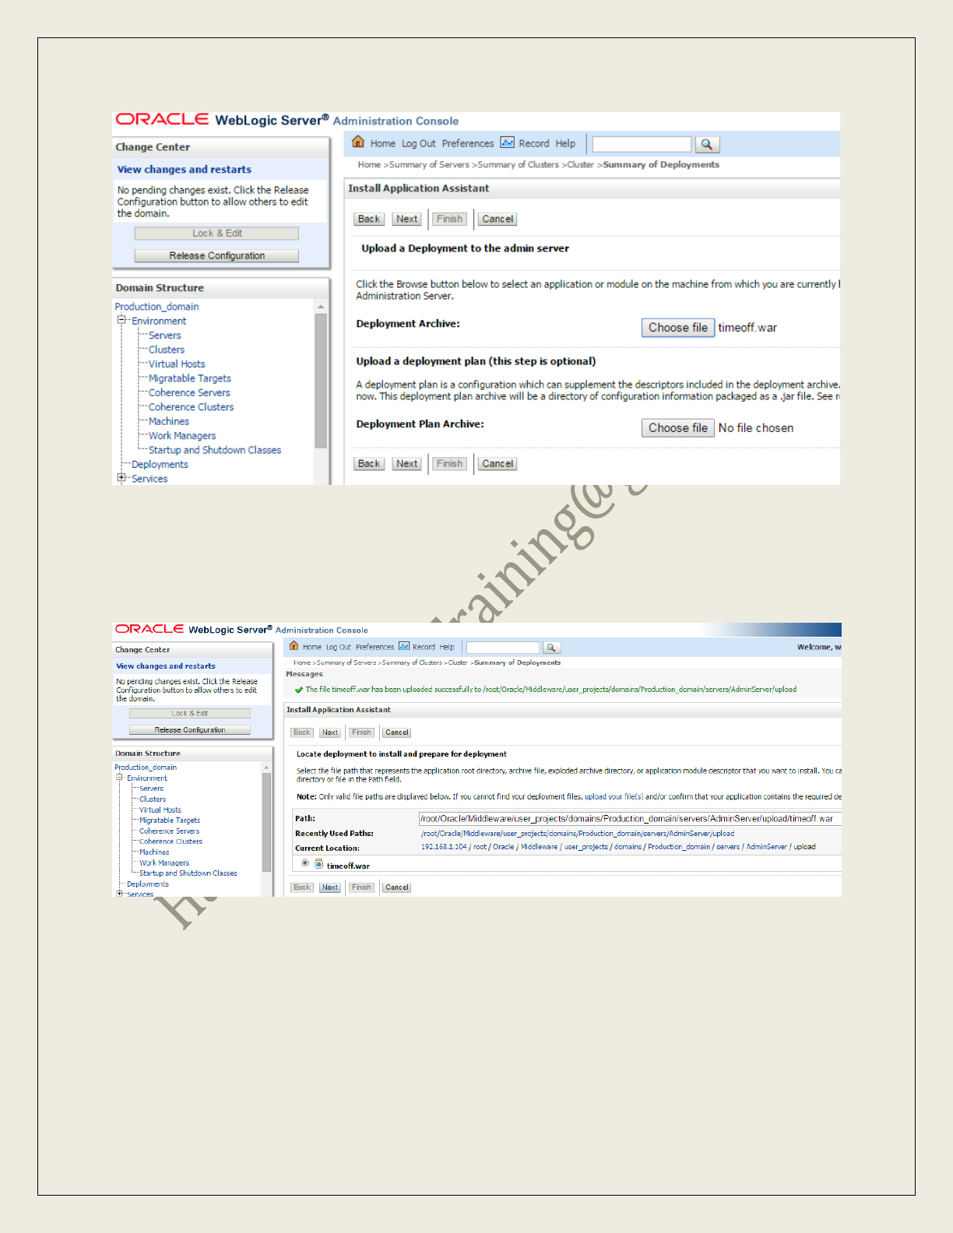Click 'Summary of Clusters' breadcrumb in upper console
Viewport: 953px width, 1233px height.
518,165
